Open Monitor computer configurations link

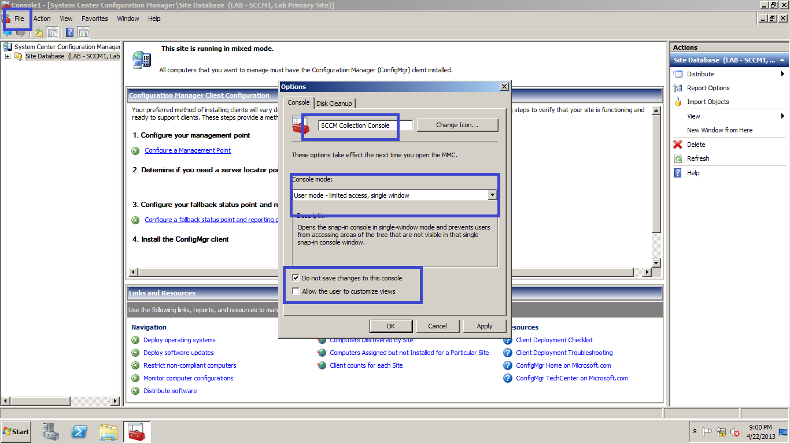(188, 378)
